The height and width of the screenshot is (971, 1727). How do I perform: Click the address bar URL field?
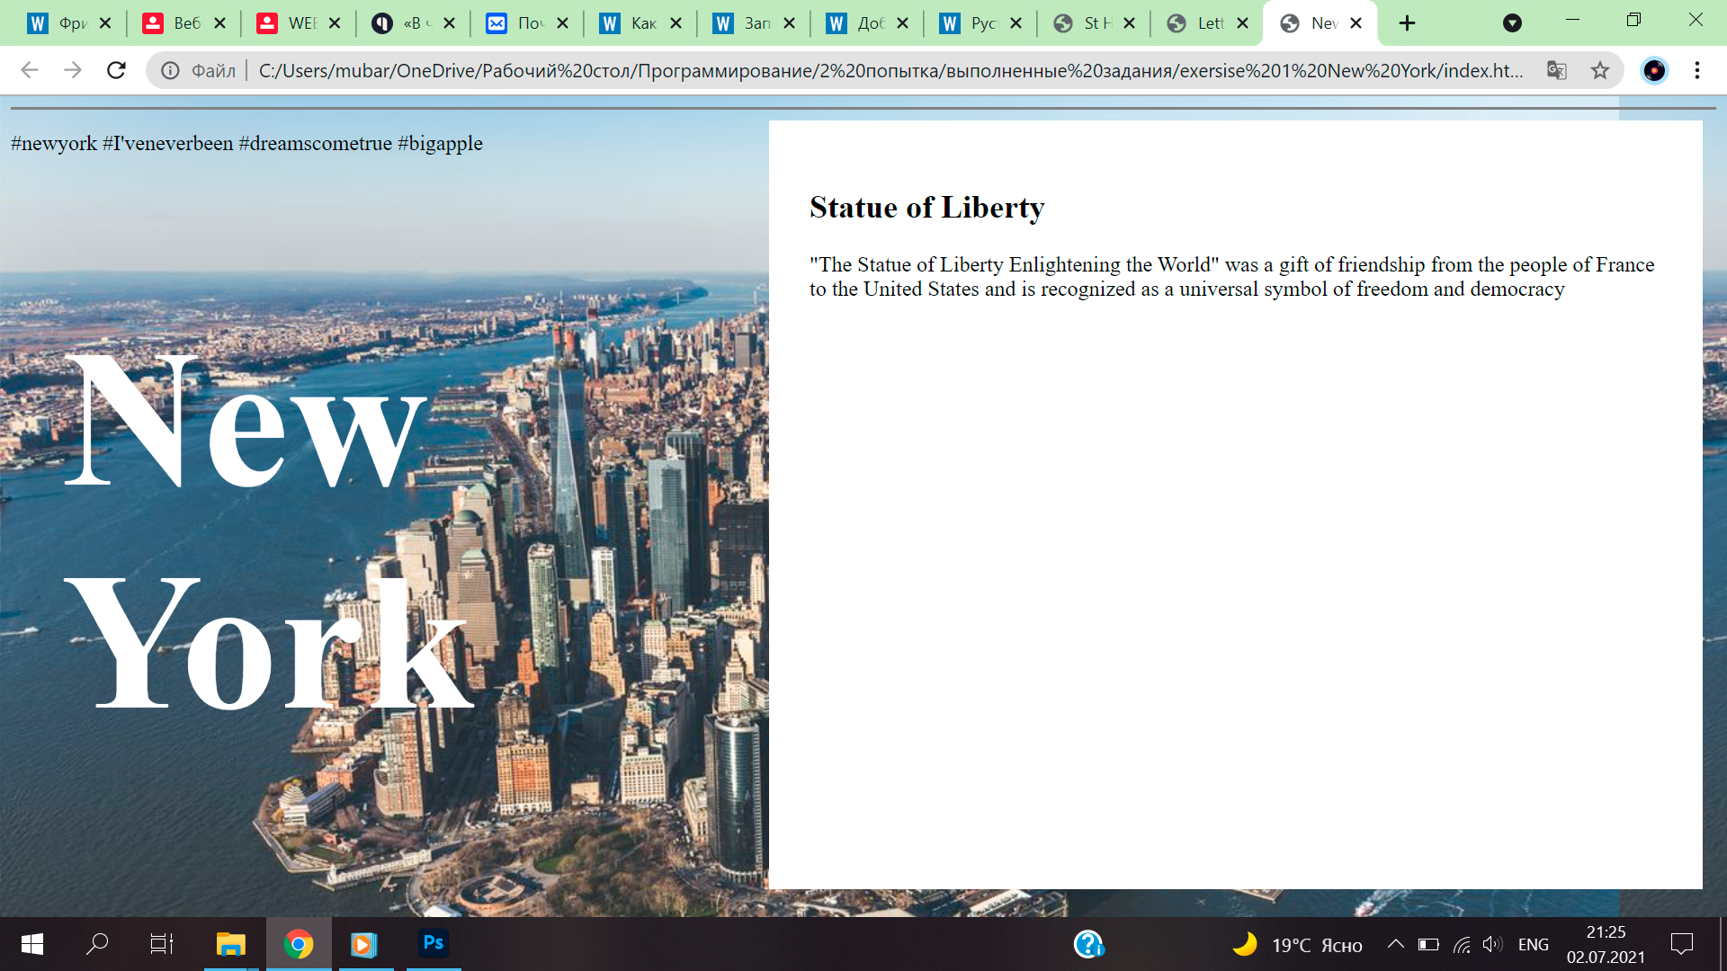tap(890, 70)
